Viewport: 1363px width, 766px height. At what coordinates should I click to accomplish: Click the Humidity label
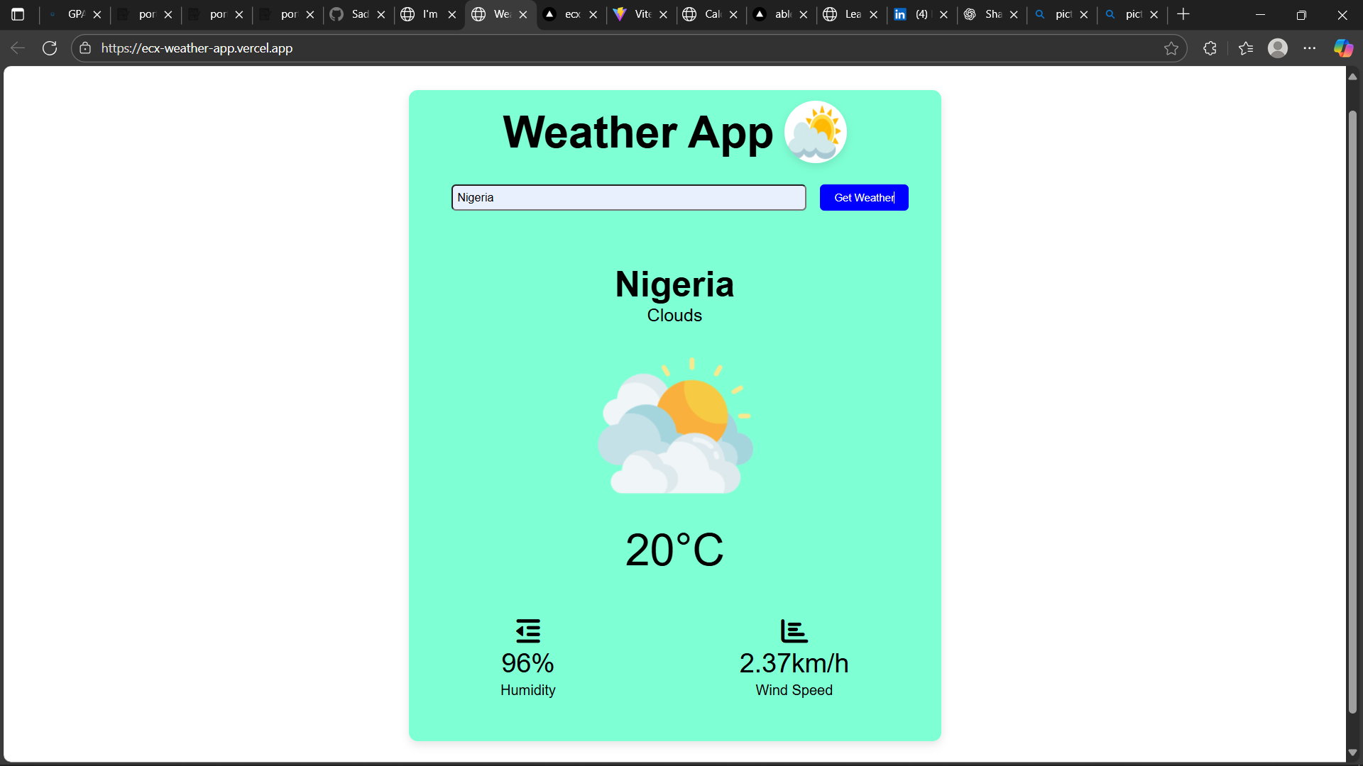tap(527, 690)
